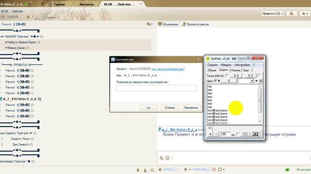Image resolution: width=311 pixels, height=174 pixels.
Task: Switch to the Общее tab in UoPilot
Action: (212, 70)
